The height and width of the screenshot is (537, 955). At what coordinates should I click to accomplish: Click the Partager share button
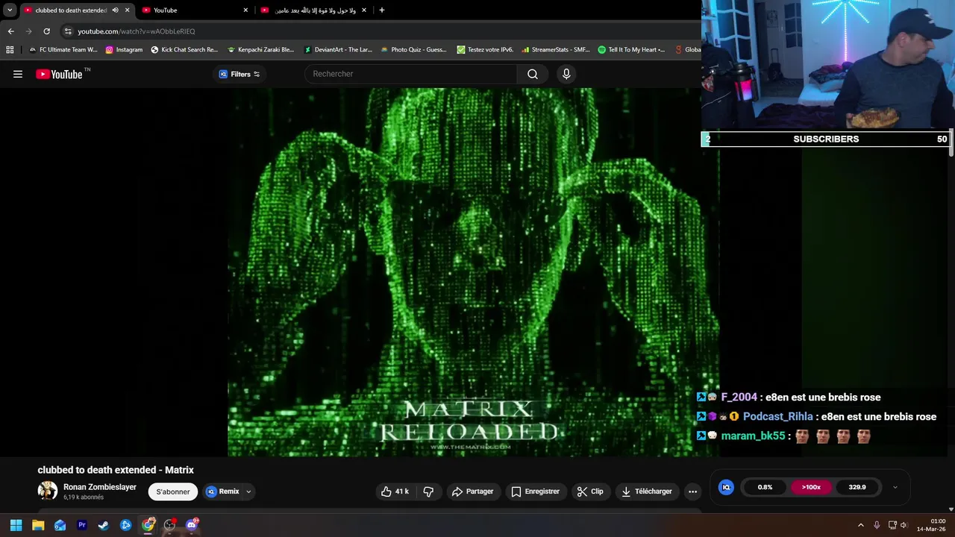(473, 492)
